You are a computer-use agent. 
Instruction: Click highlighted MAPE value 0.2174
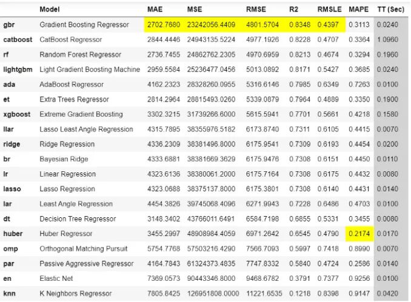(359, 234)
